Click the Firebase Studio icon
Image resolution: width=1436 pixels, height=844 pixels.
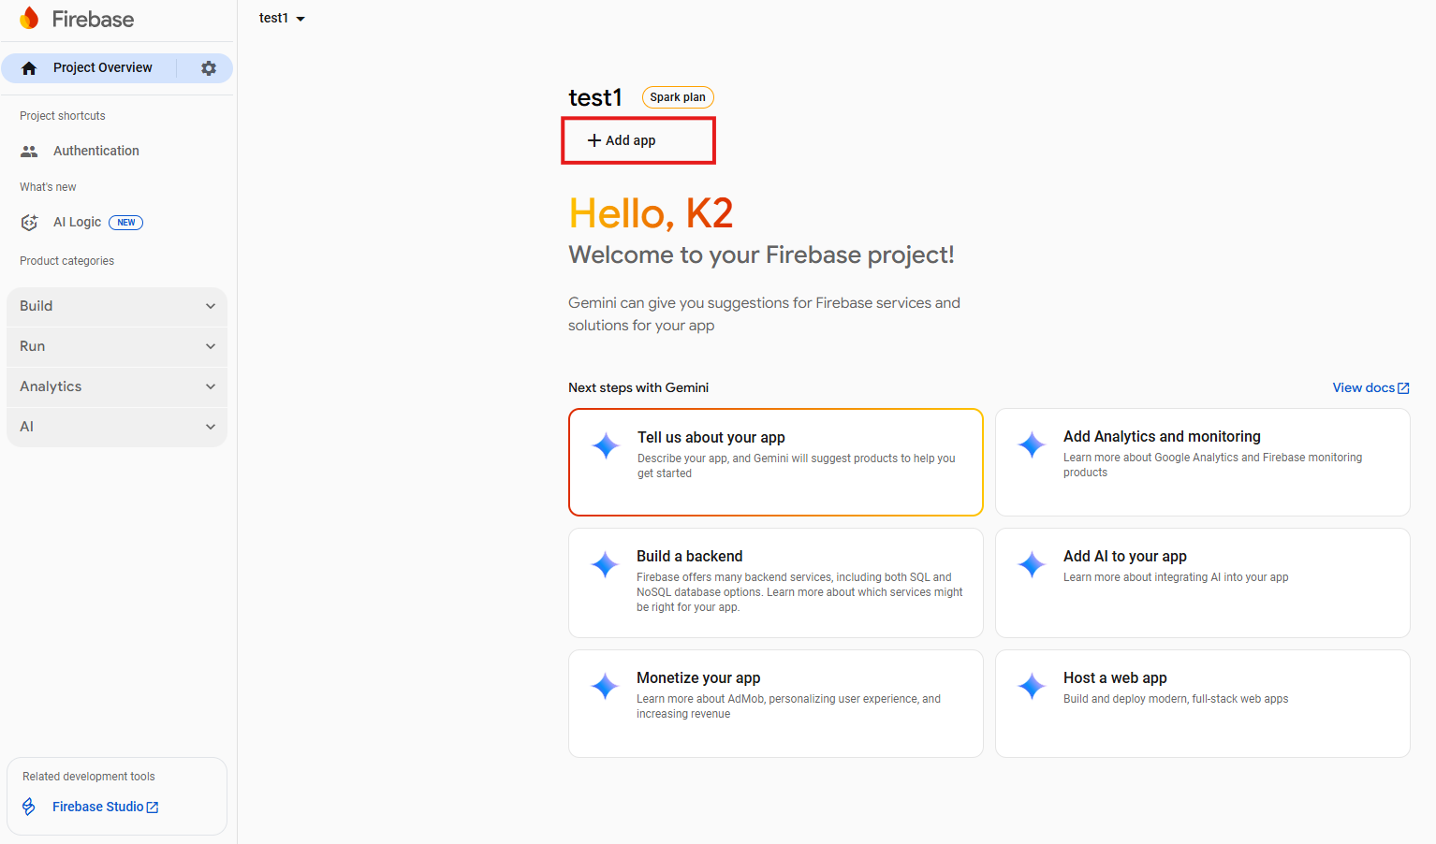(x=29, y=807)
